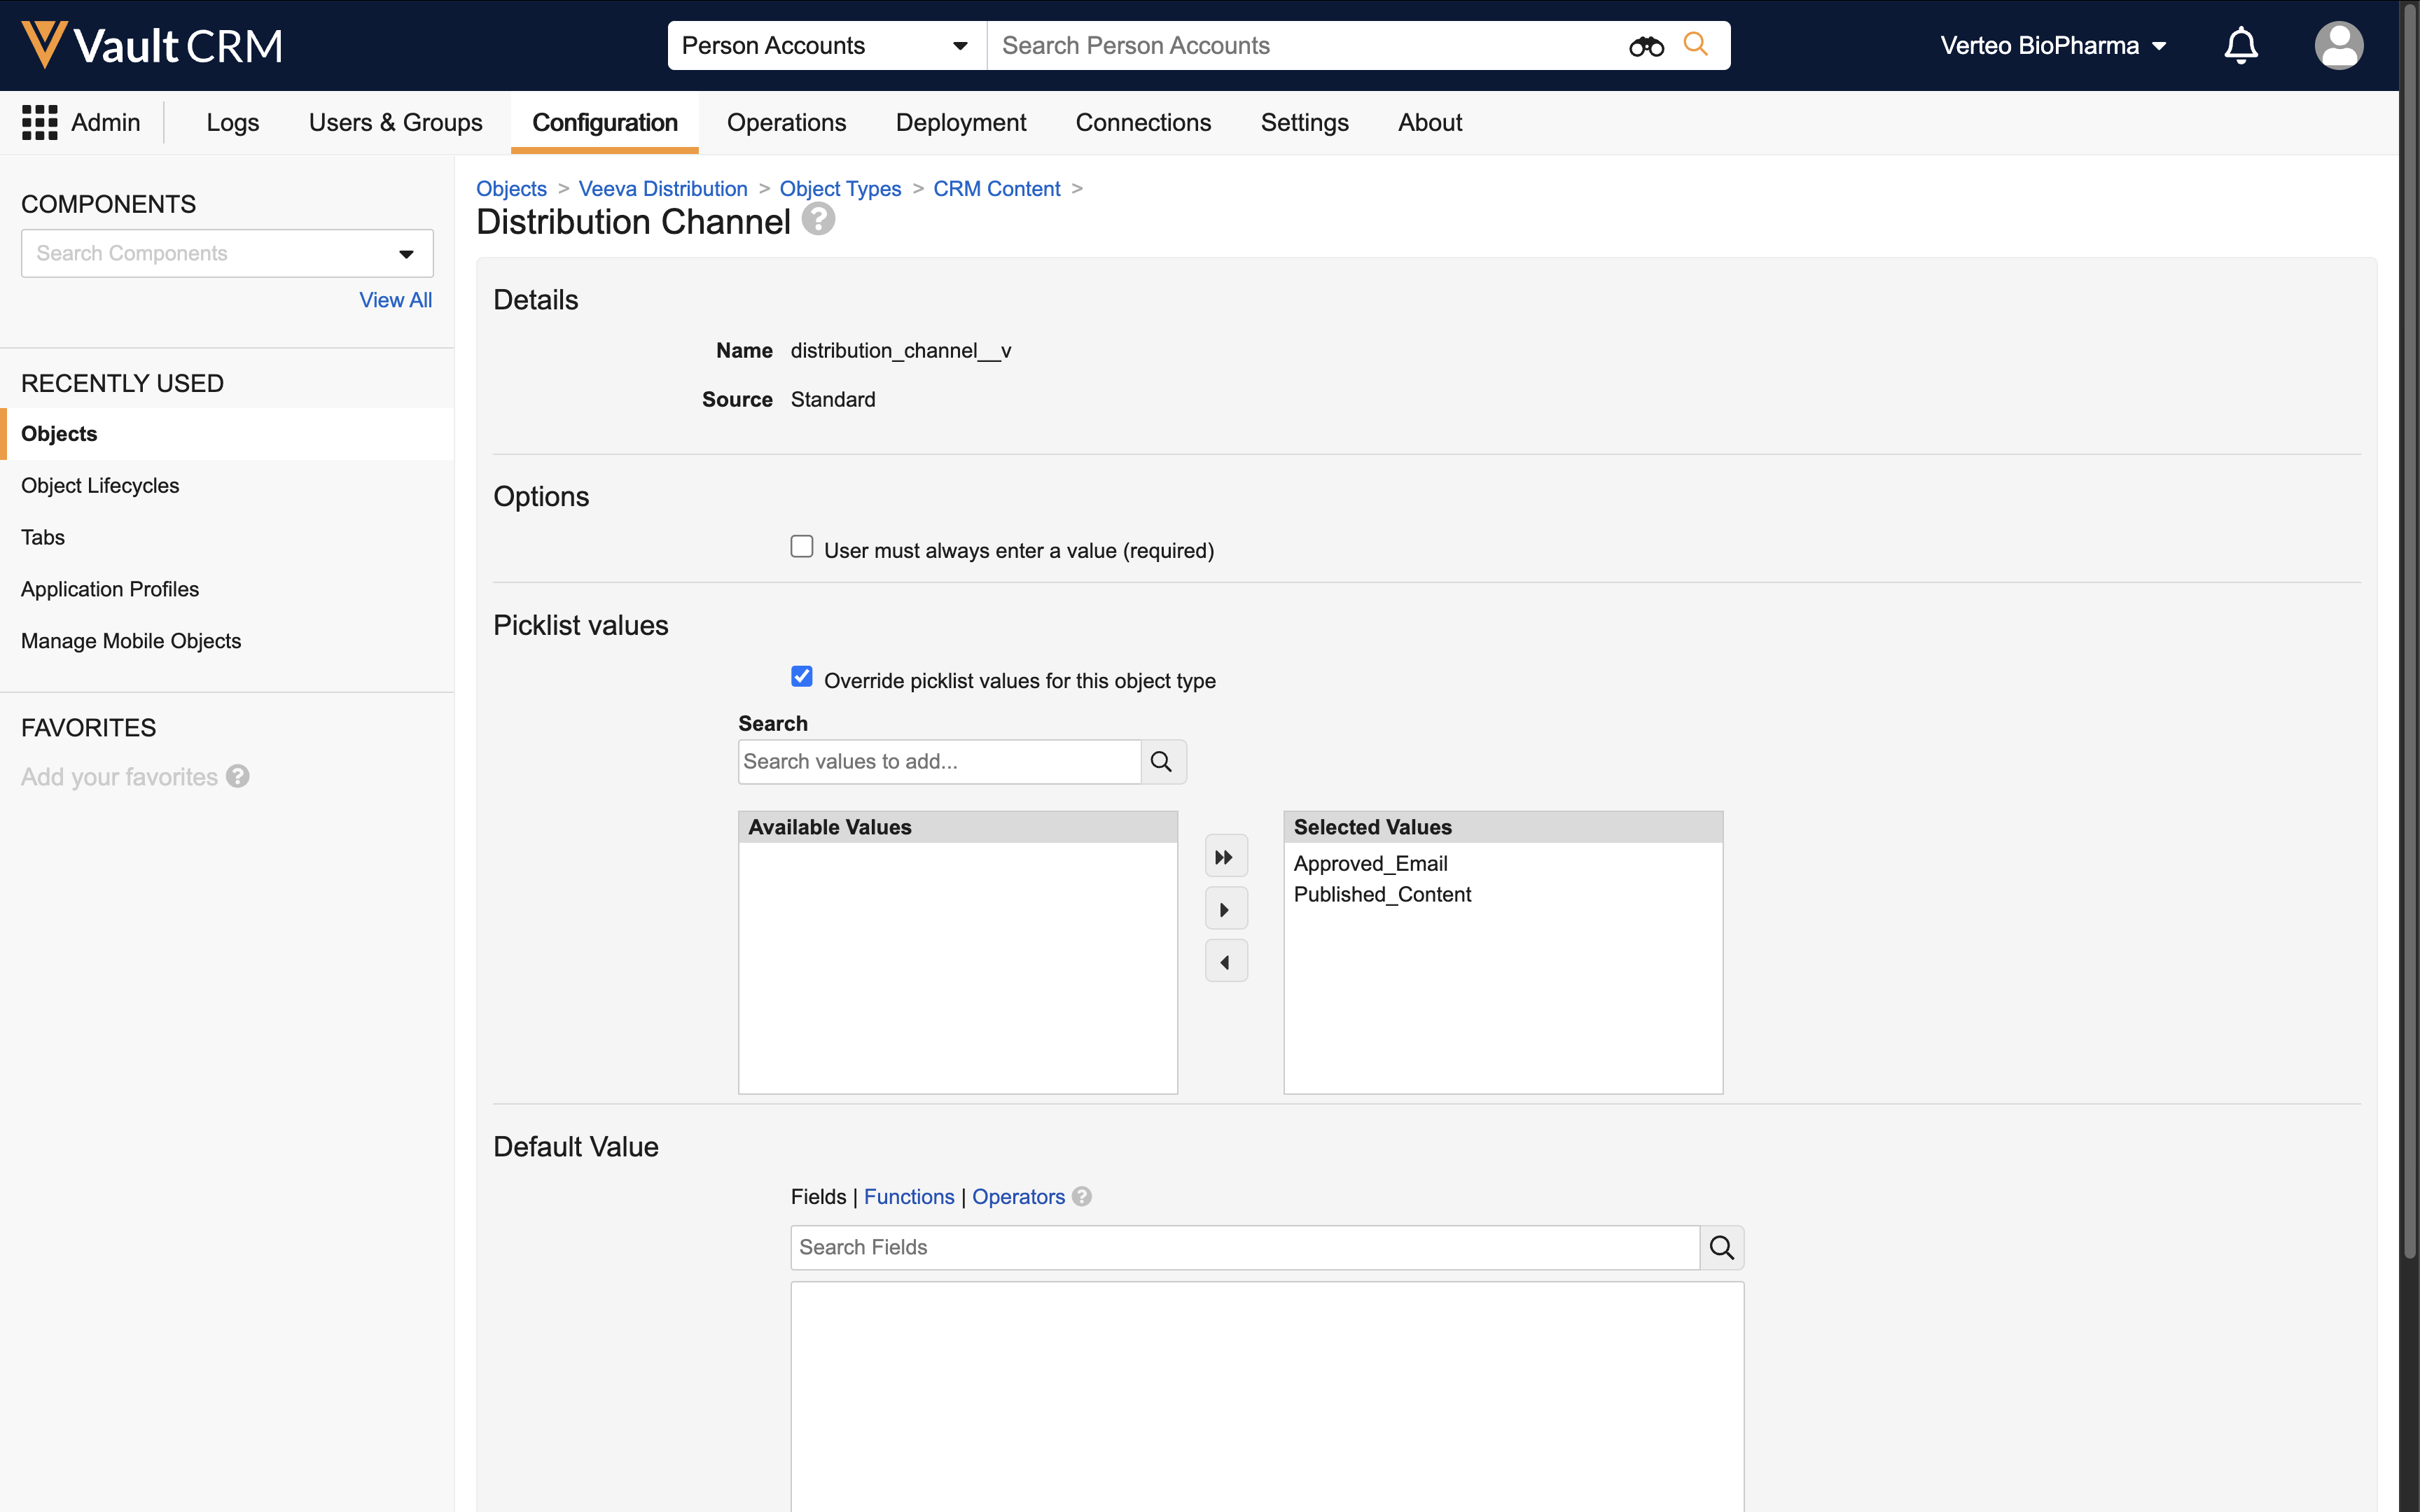Click the single right arrow add button
The image size is (2420, 1512).
point(1225,910)
